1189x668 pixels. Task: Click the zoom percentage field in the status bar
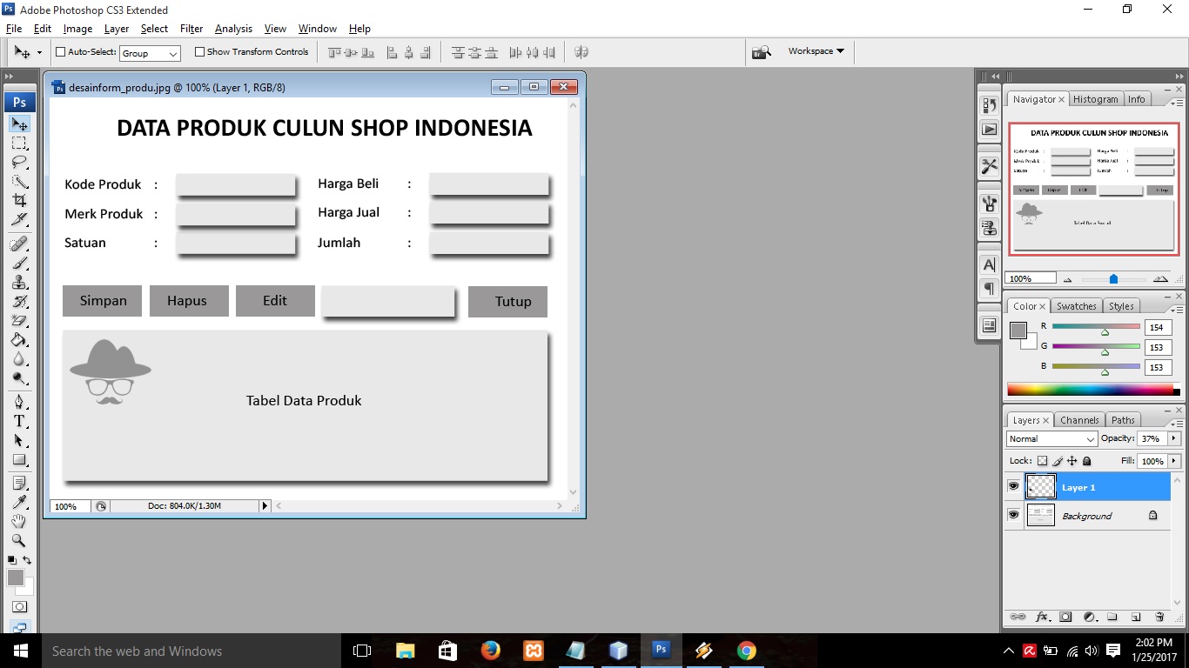(x=68, y=505)
